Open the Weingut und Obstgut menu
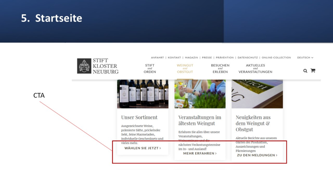This screenshot has width=333, height=187. [185, 69]
